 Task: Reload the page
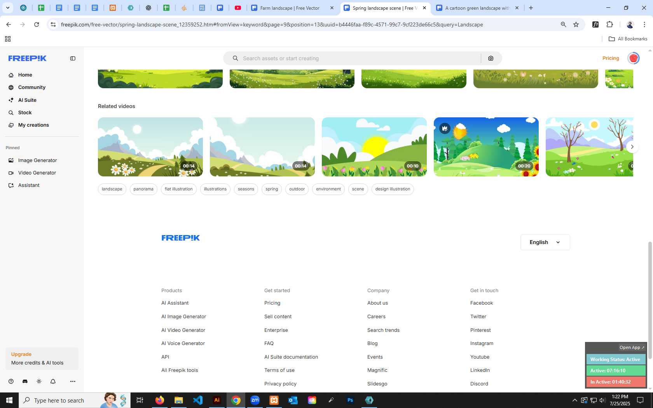[x=37, y=24]
